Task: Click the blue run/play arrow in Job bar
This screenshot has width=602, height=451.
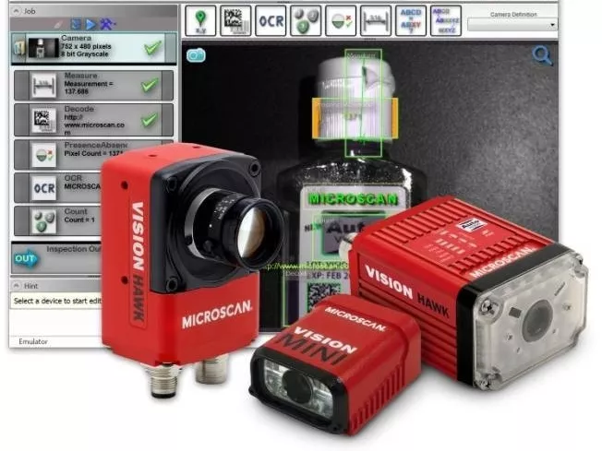Action: click(91, 25)
